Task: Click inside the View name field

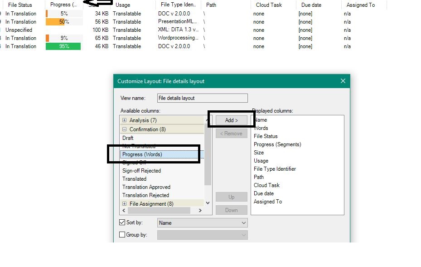Action: click(x=202, y=98)
